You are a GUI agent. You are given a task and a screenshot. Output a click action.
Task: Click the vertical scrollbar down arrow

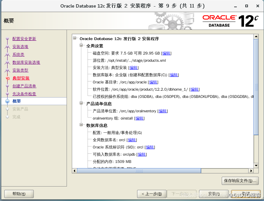tap(256, 166)
